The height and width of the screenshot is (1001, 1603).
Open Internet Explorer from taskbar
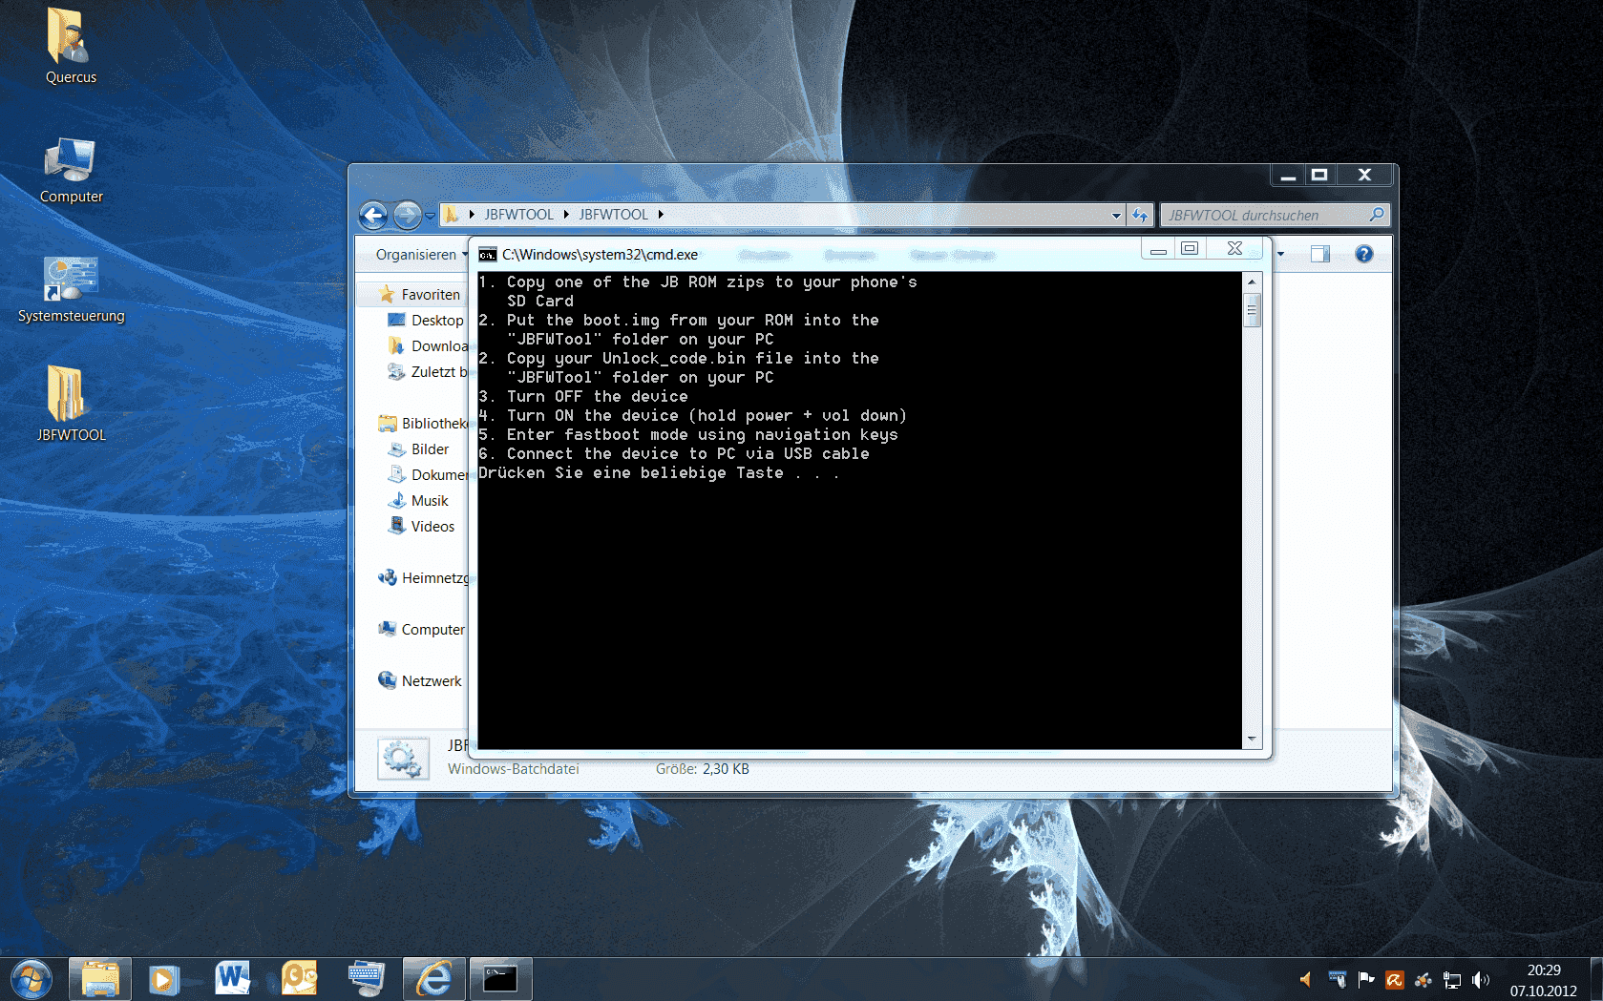tap(433, 979)
